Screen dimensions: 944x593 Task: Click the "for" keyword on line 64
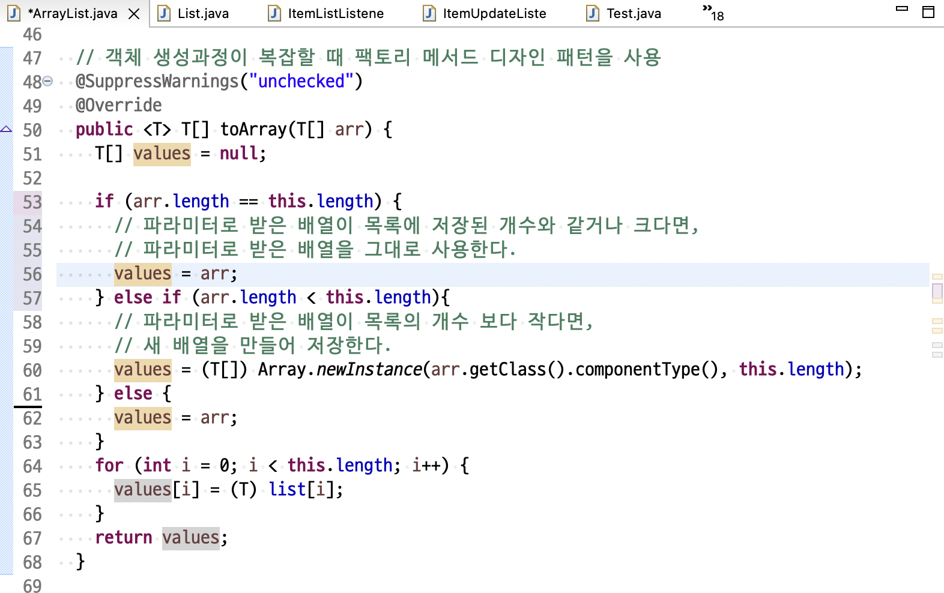(x=109, y=465)
